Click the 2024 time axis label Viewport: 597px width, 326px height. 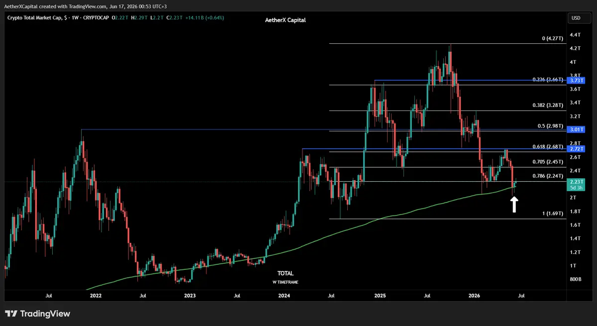pyautogui.click(x=285, y=296)
